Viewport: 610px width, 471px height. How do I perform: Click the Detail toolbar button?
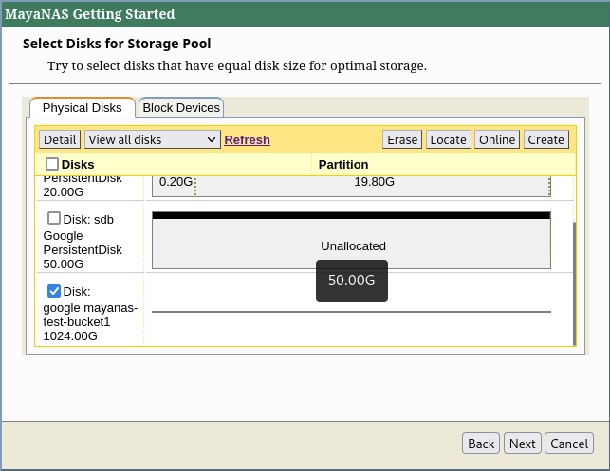(60, 139)
